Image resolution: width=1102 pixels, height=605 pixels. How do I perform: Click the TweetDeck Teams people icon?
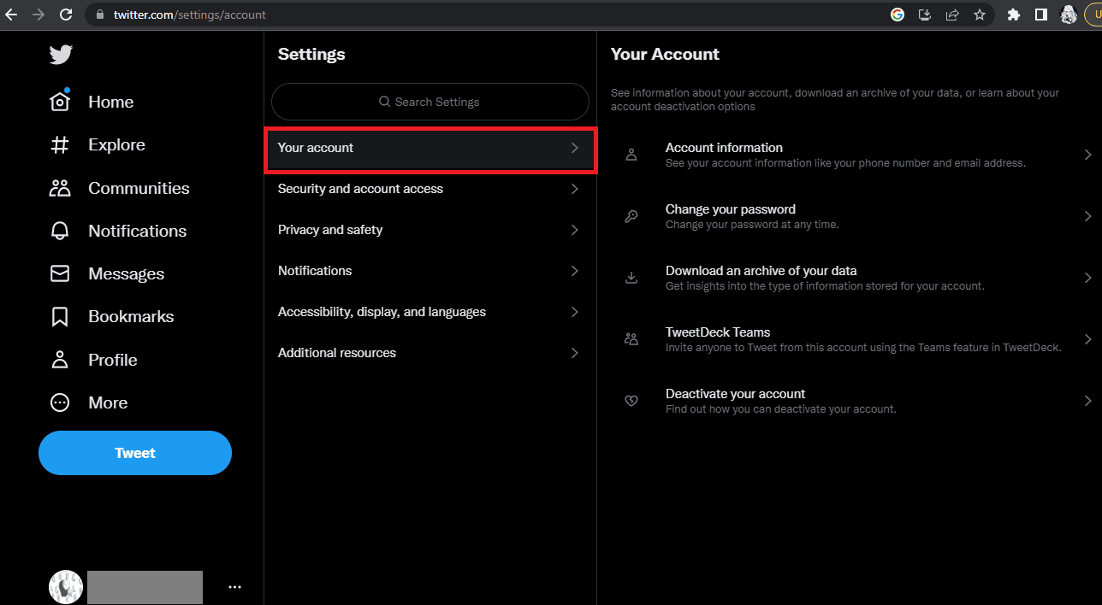[x=631, y=339]
